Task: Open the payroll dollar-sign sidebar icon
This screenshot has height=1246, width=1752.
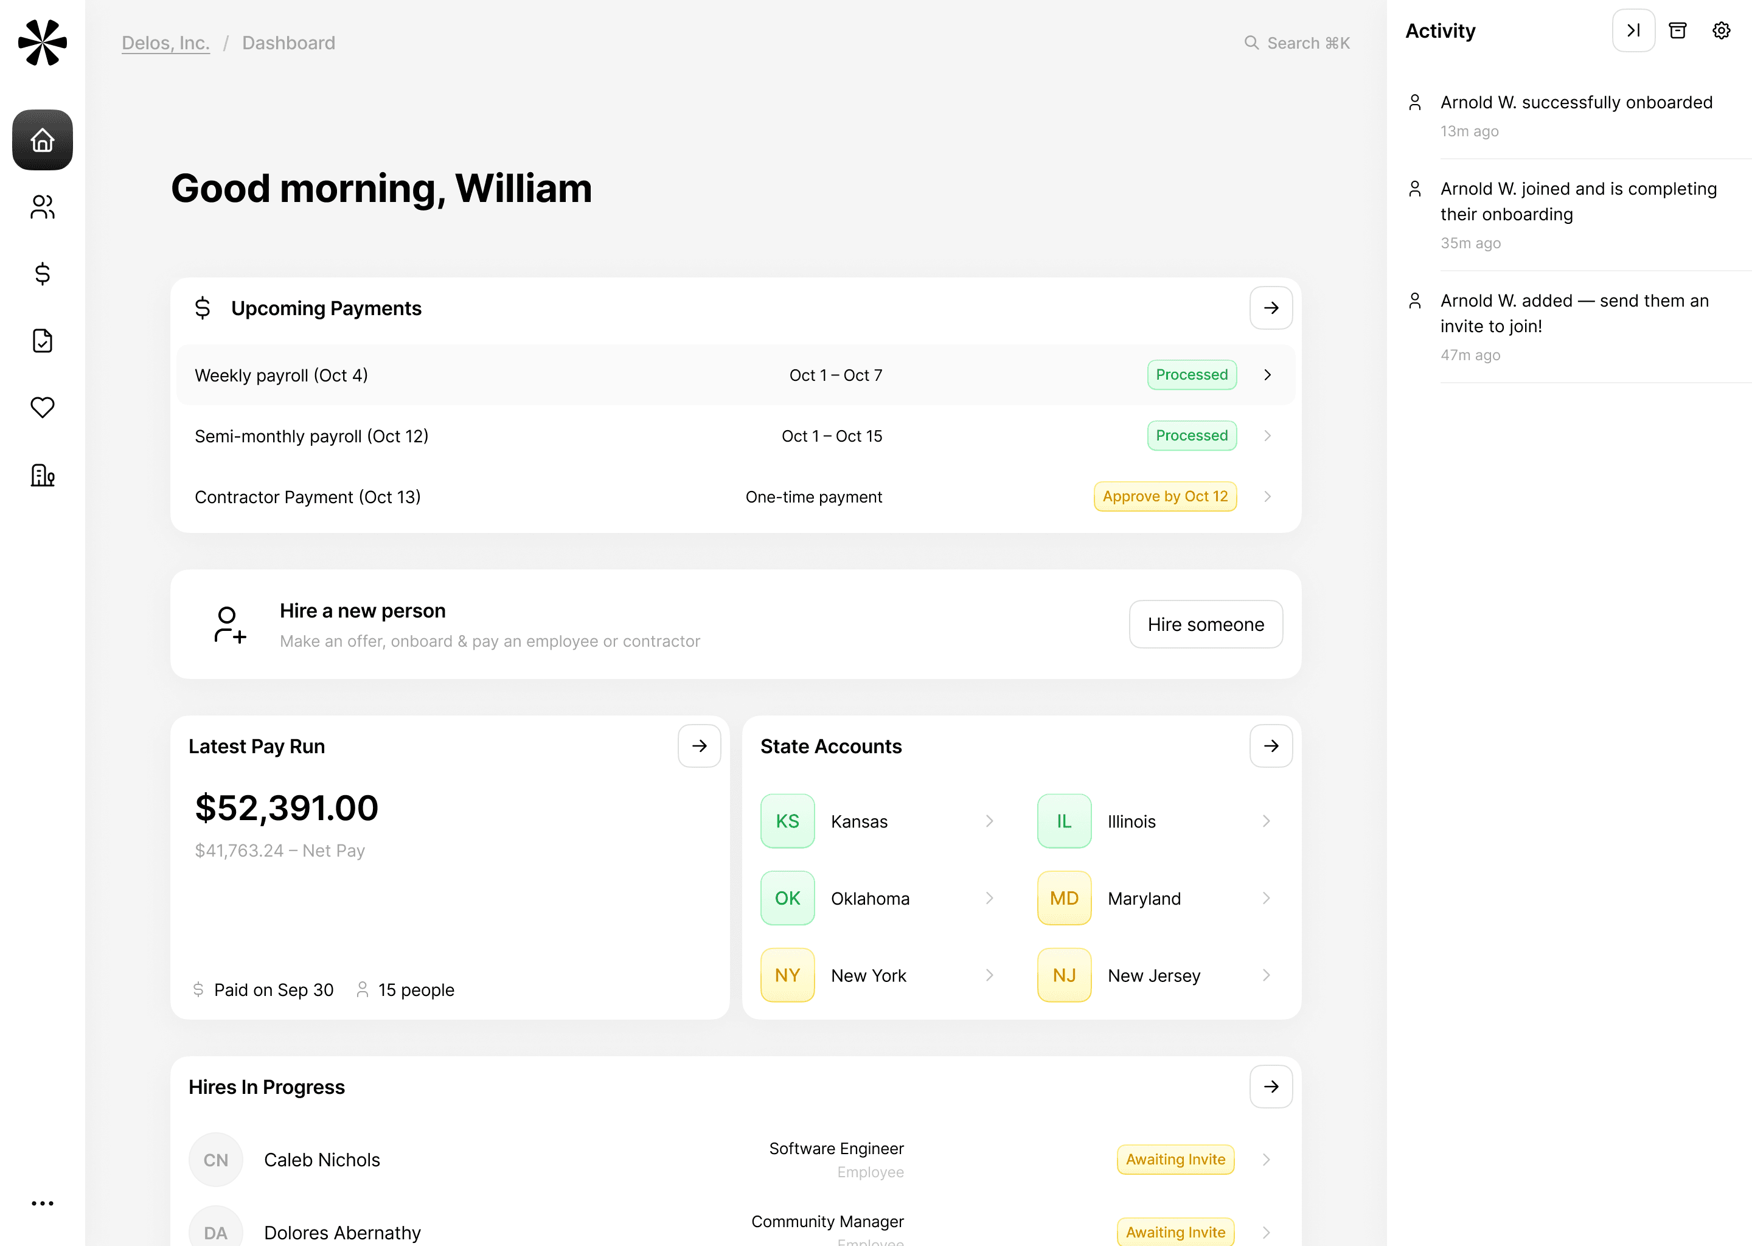Action: [x=42, y=274]
